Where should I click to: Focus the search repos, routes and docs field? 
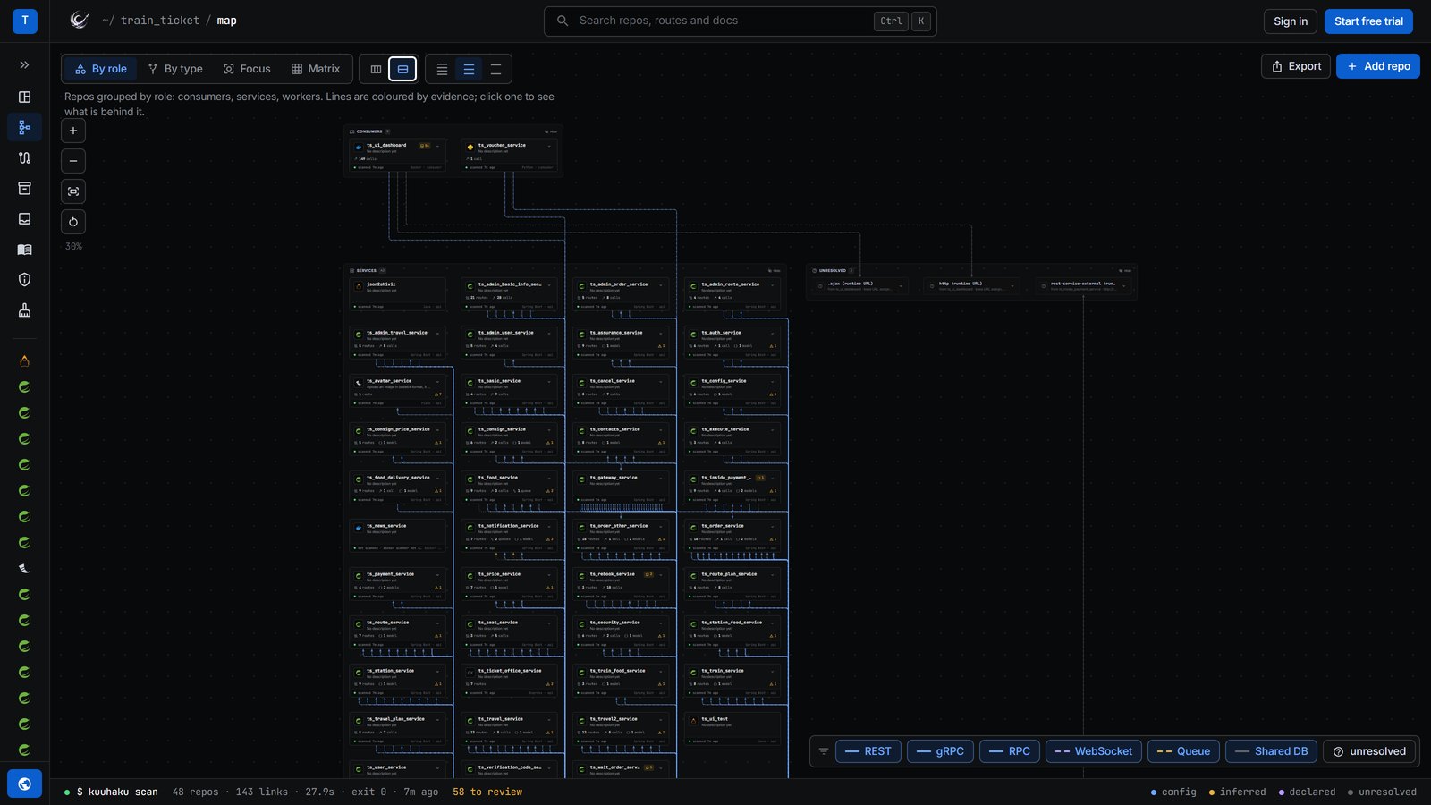(x=741, y=21)
